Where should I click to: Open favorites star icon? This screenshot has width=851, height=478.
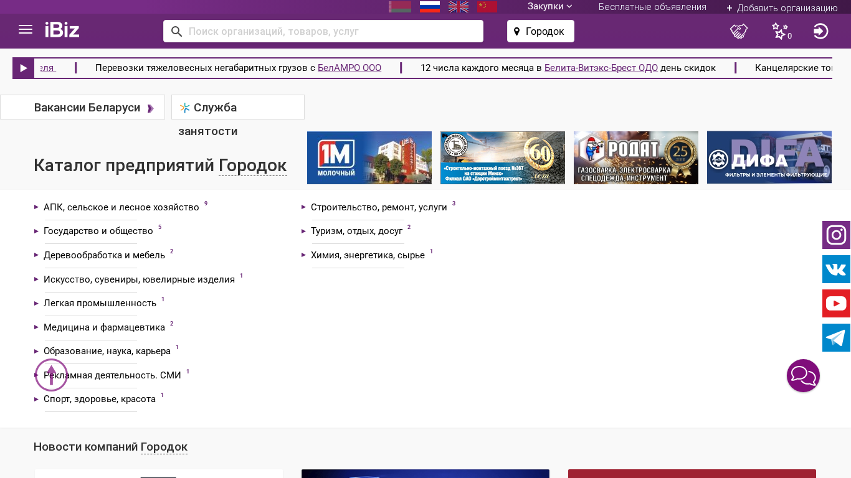[780, 31]
